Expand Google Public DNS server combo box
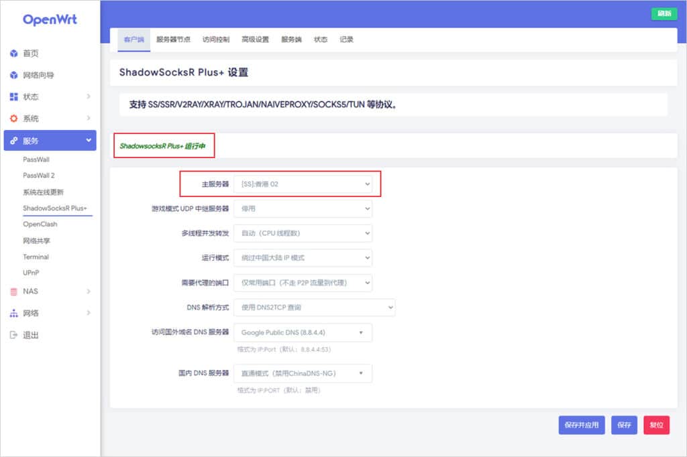 (x=303, y=332)
